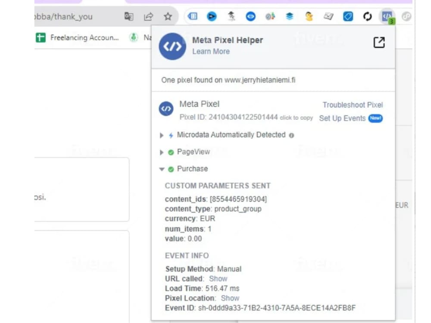Select the blue layers extension icon
The height and width of the screenshot is (323, 431).
[x=290, y=16]
